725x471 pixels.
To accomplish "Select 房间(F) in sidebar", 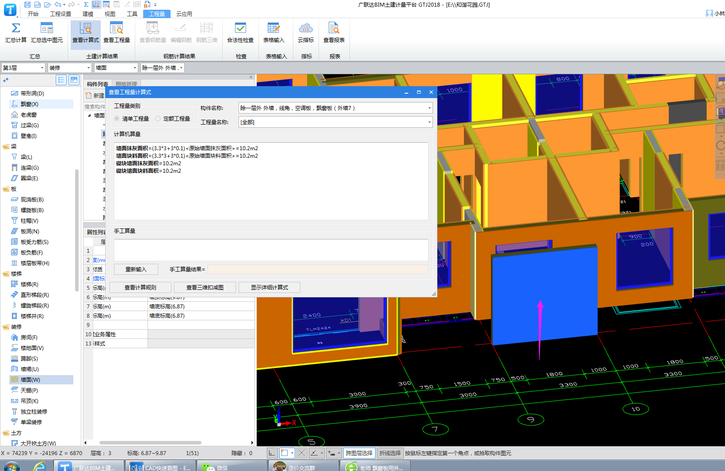I will pyautogui.click(x=29, y=338).
